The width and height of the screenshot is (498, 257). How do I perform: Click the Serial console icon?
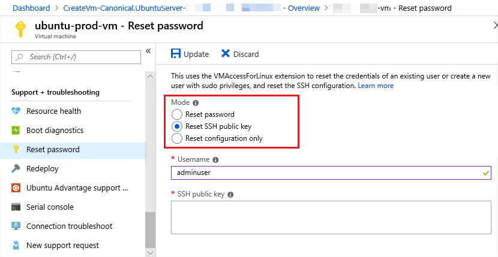tap(16, 207)
